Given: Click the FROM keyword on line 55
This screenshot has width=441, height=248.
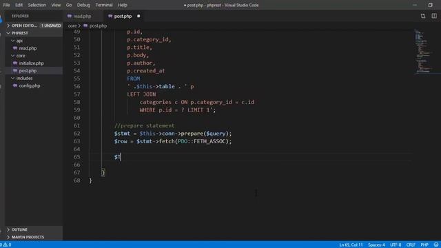Looking at the screenshot, I should (x=133, y=79).
